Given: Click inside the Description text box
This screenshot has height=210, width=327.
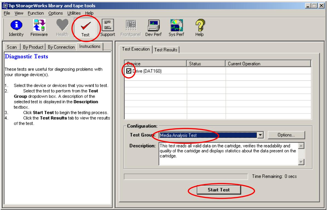Looking at the screenshot, I should click(228, 154).
